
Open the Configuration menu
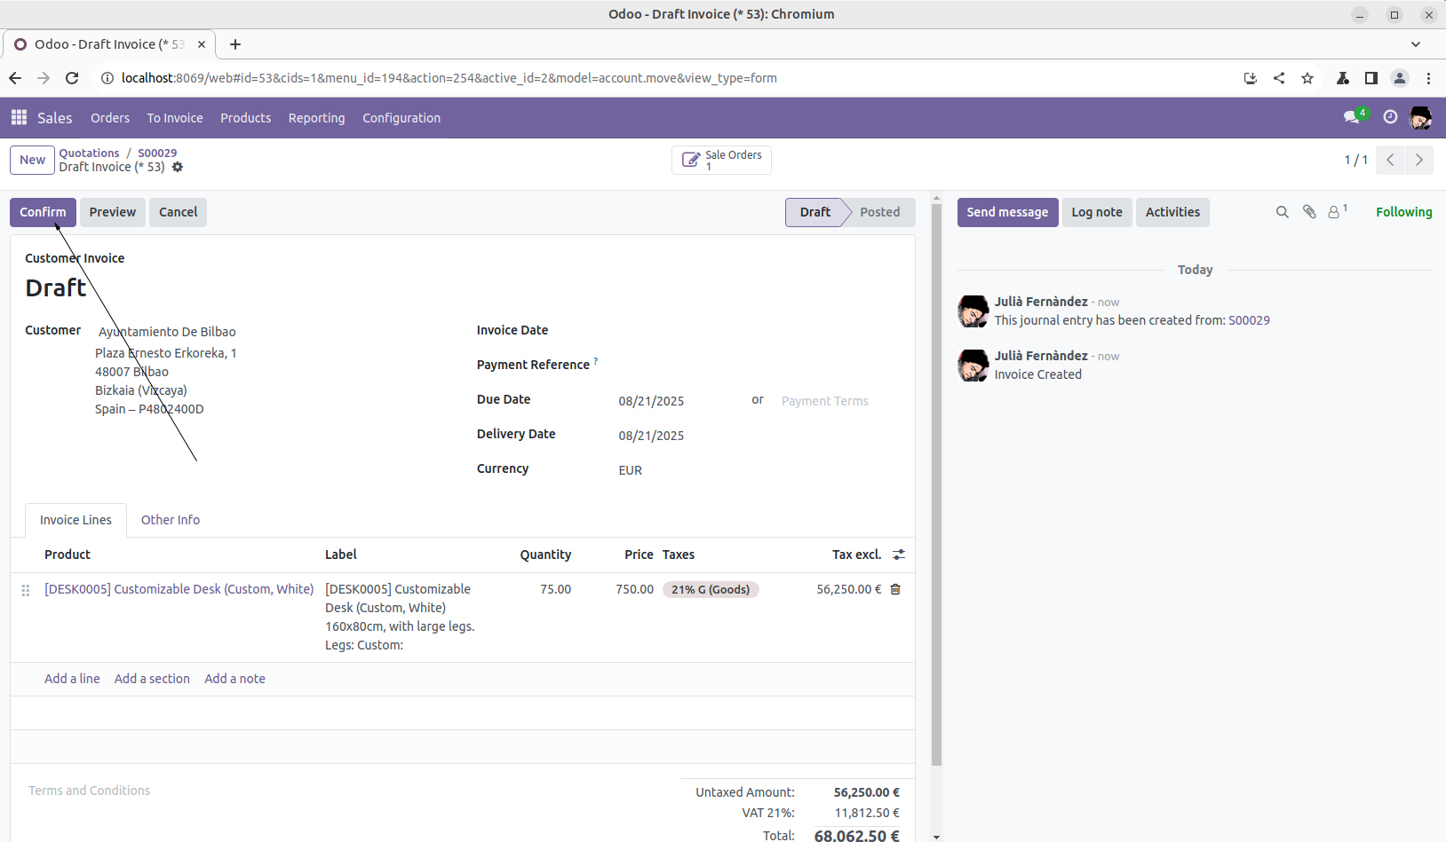pyautogui.click(x=401, y=118)
